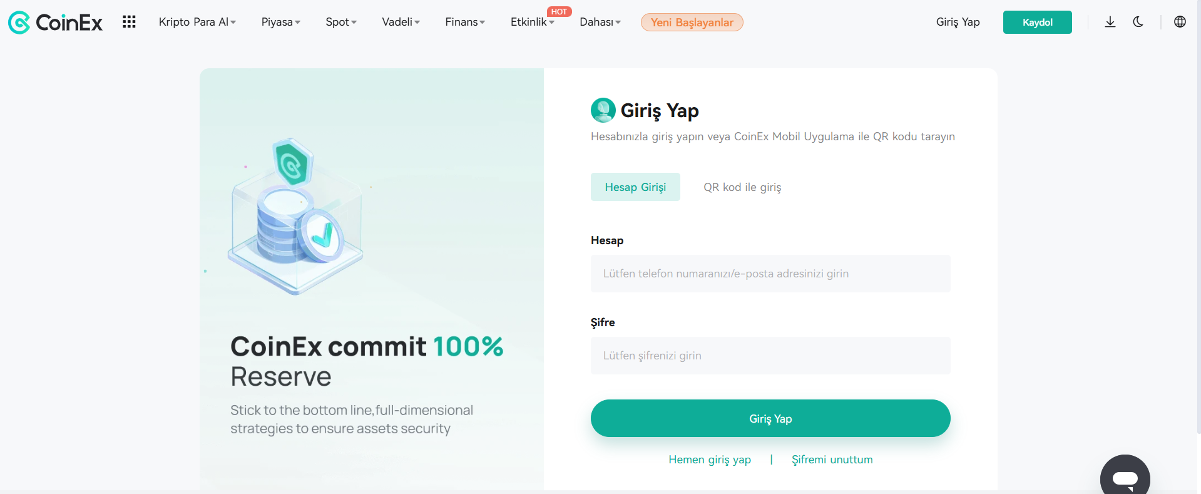Switch to QR kod ile giriş tab
Viewport: 1201px width, 494px height.
click(x=742, y=187)
